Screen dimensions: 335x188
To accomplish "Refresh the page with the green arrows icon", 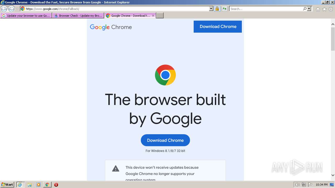I will click(x=225, y=9).
